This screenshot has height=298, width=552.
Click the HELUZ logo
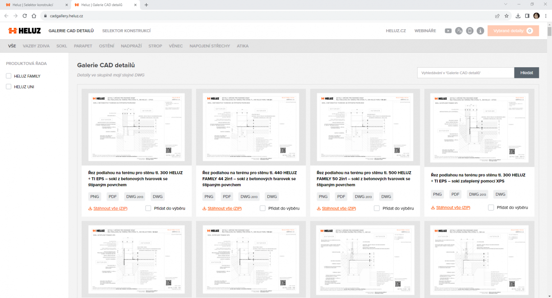pyautogui.click(x=24, y=31)
